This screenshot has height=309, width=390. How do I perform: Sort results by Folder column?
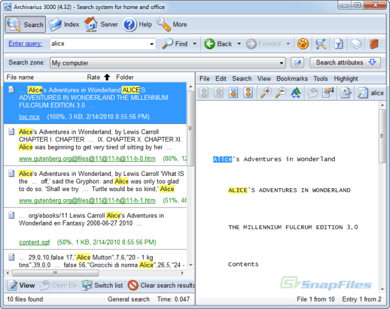154,77
